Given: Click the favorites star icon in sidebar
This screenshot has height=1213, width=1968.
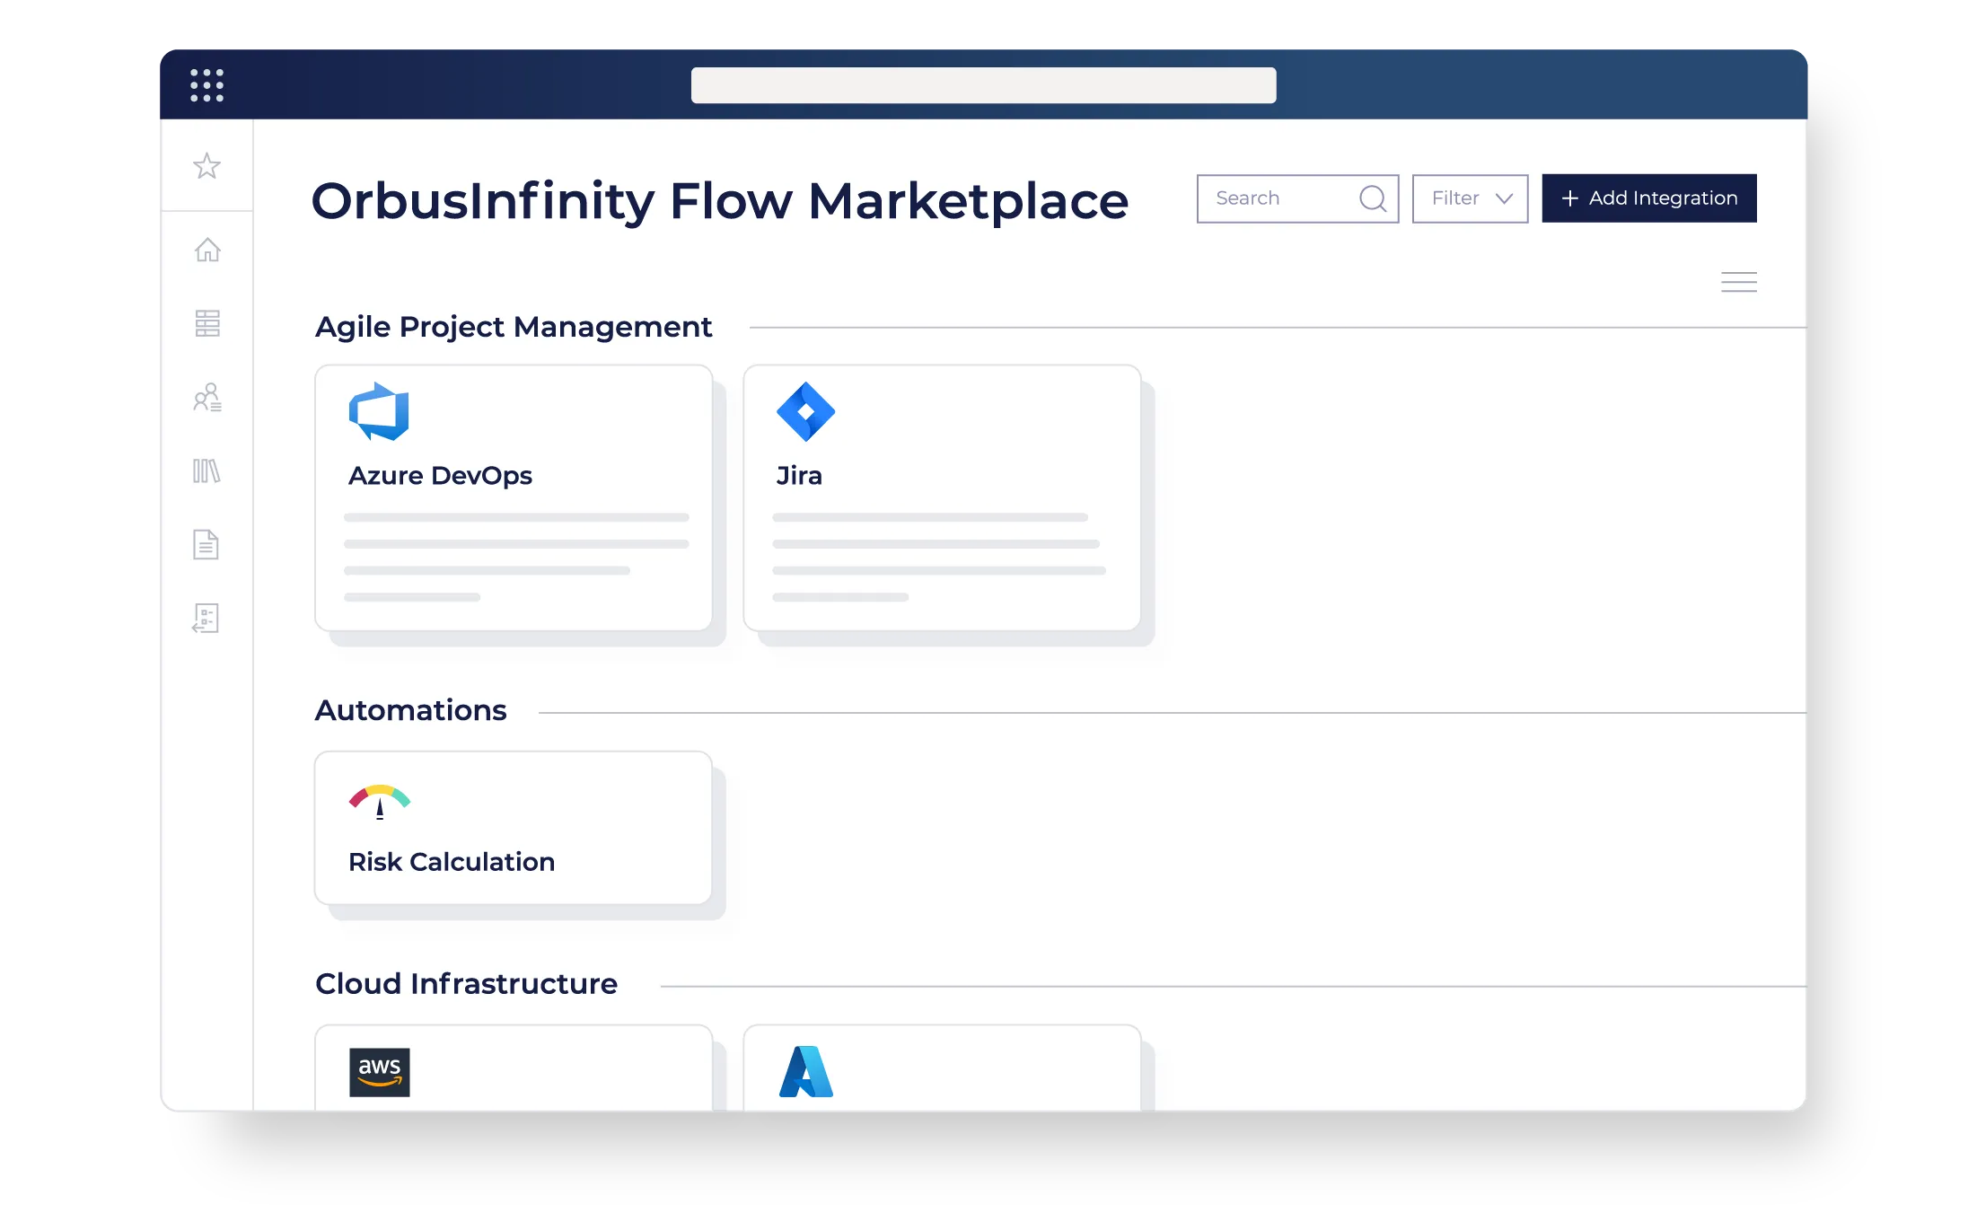Looking at the screenshot, I should click(206, 166).
